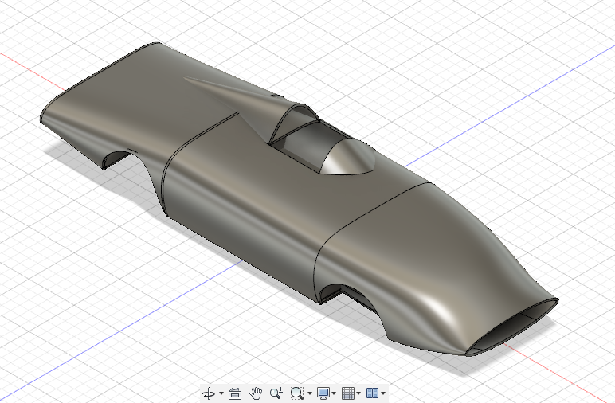Screen dimensions: 615x403
Task: Choose the Zoom plus/minus tool
Action: point(276,393)
